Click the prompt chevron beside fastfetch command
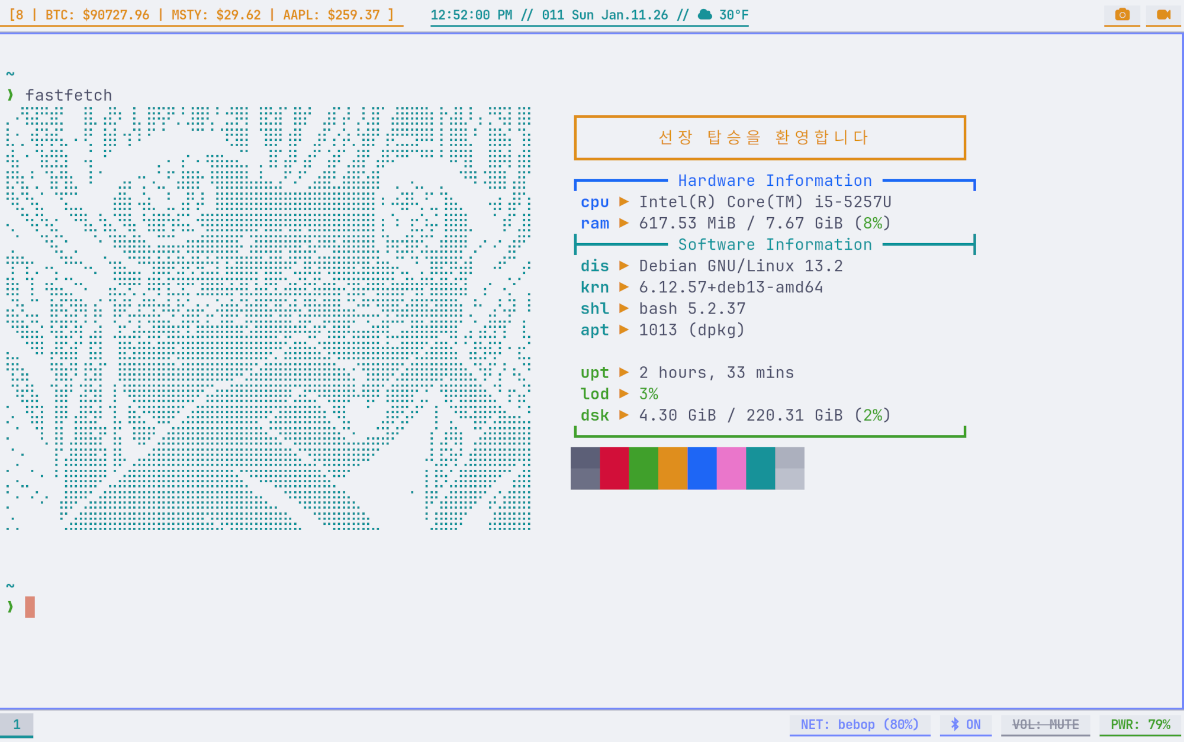Screen dimensions: 1184x742 [x=10, y=95]
